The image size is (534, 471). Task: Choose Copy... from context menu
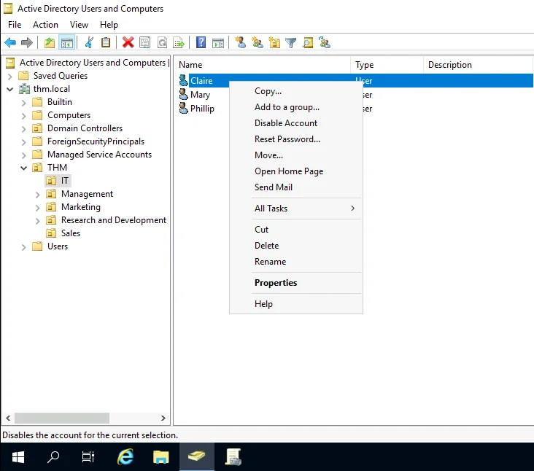[x=295, y=91]
